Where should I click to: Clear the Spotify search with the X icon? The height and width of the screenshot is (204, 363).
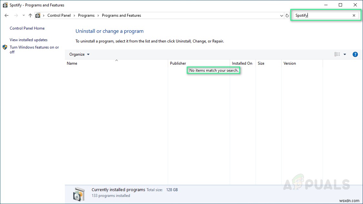click(354, 15)
